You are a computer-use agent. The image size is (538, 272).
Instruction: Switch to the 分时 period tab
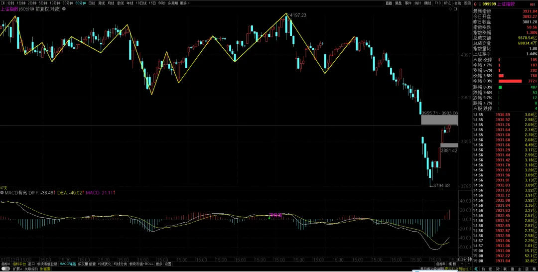click(x=11, y=3)
